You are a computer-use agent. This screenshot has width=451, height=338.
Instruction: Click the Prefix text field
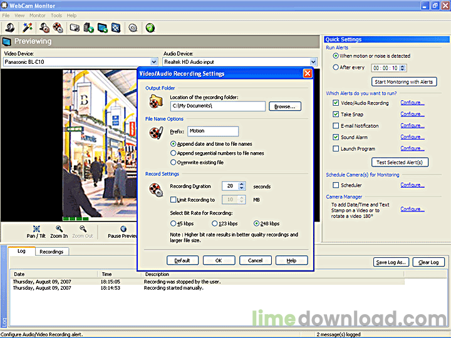coord(213,131)
